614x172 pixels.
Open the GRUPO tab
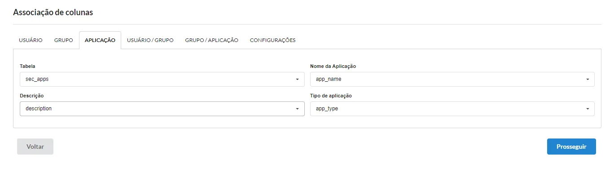pyautogui.click(x=64, y=40)
